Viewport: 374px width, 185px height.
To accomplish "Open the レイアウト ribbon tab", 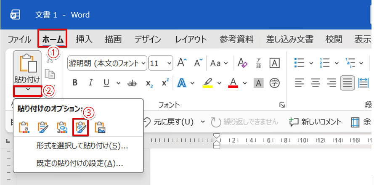I will [191, 40].
